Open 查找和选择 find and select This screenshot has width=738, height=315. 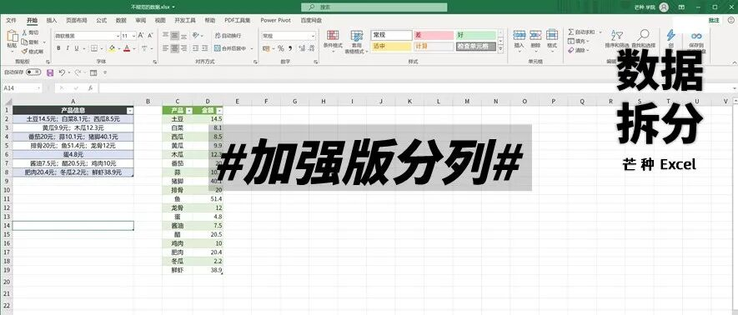tap(643, 38)
